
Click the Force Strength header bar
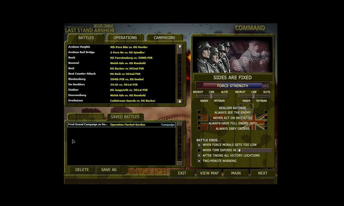[x=233, y=86]
